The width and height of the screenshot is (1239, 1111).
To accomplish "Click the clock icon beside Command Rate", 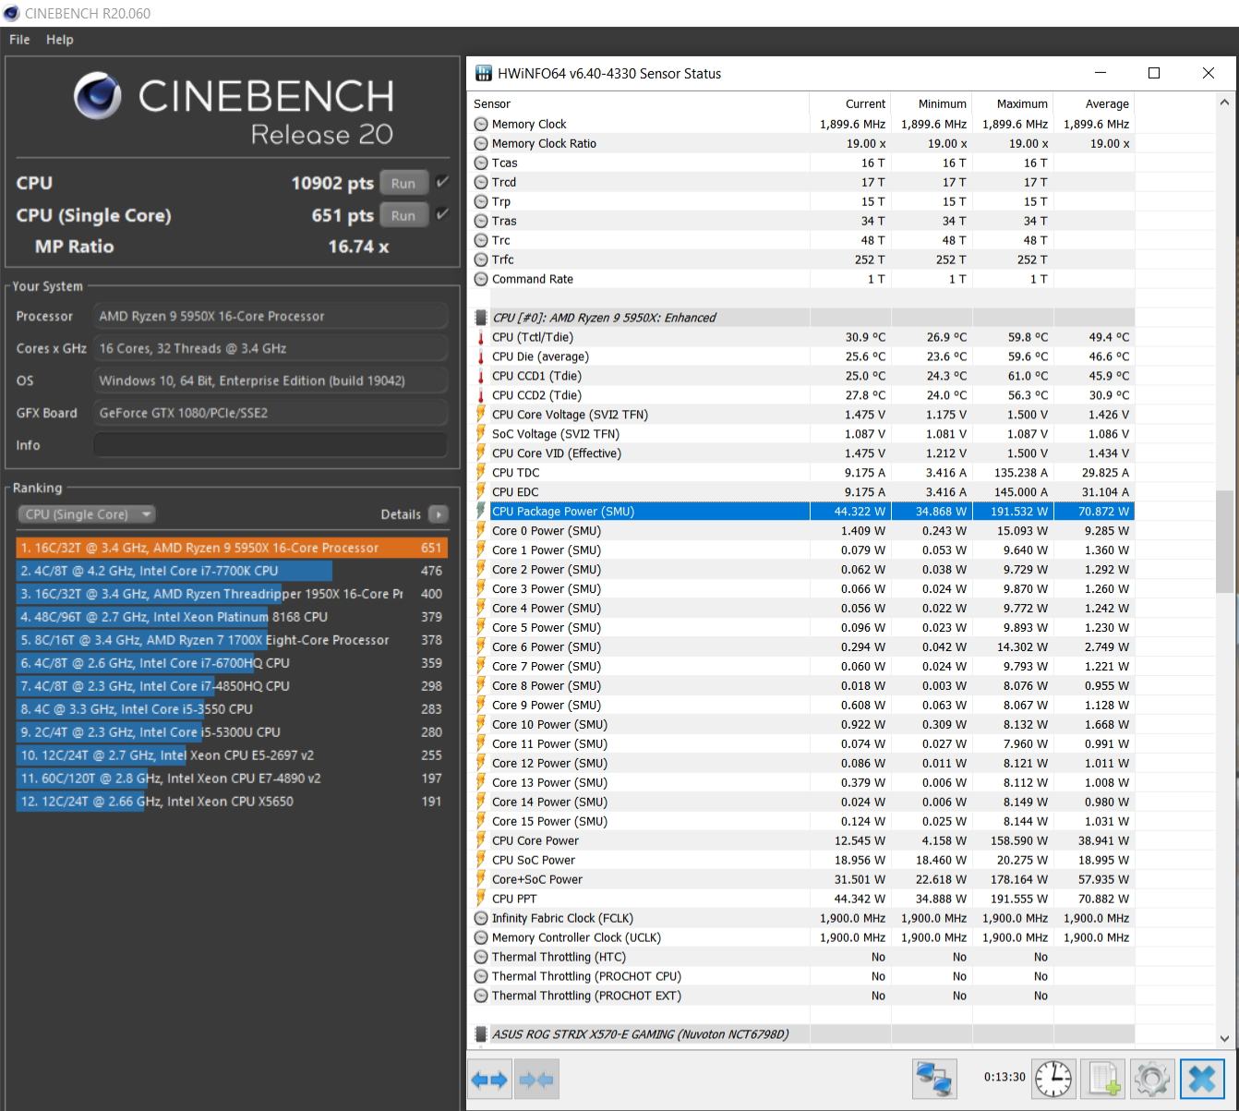I will (481, 279).
